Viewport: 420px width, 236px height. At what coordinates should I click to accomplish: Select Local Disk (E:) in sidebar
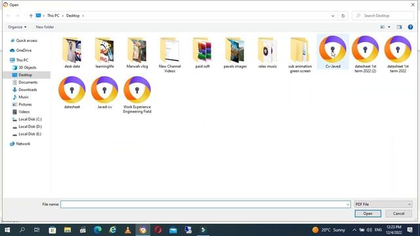coord(27,134)
